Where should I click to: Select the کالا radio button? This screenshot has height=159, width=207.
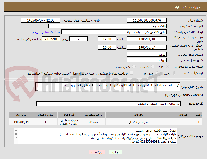[x=167, y=67]
